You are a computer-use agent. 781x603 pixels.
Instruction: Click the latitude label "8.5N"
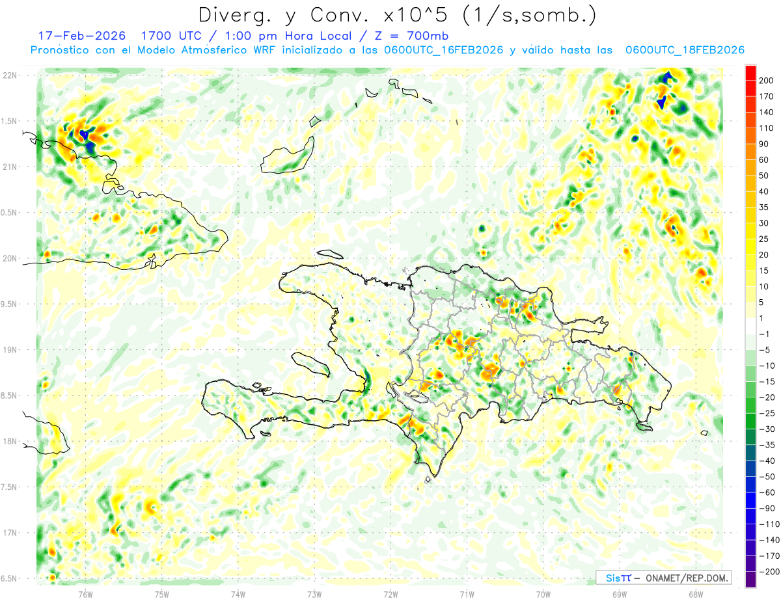[9, 395]
